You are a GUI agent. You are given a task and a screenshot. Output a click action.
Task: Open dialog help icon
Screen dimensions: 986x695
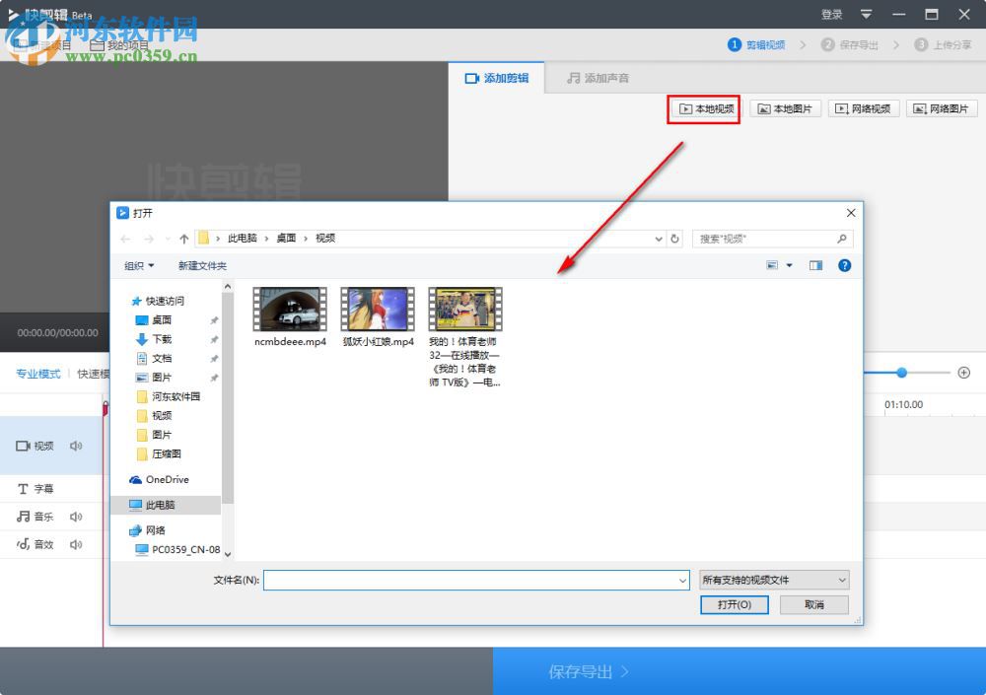point(845,265)
